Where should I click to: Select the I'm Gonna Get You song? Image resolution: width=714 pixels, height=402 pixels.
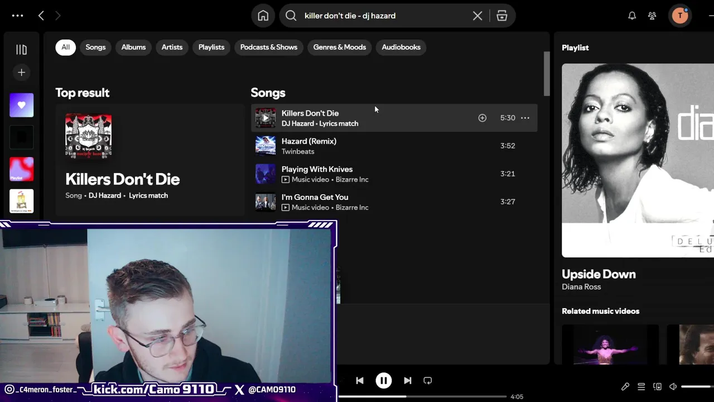tap(394, 202)
